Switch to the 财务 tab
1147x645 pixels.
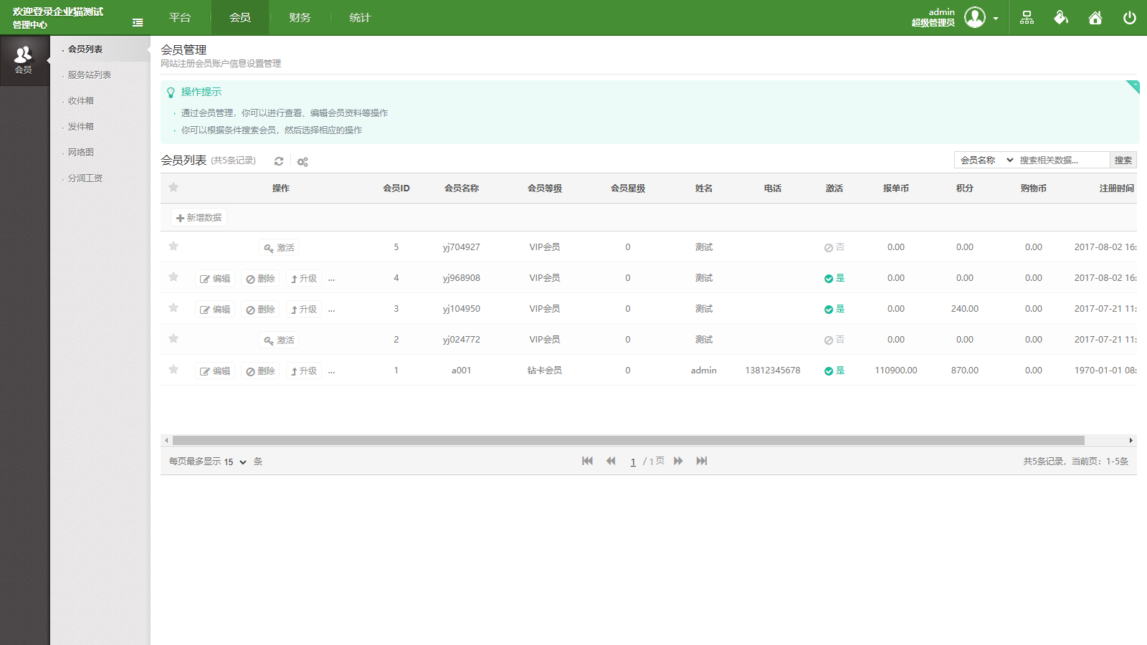pos(300,18)
